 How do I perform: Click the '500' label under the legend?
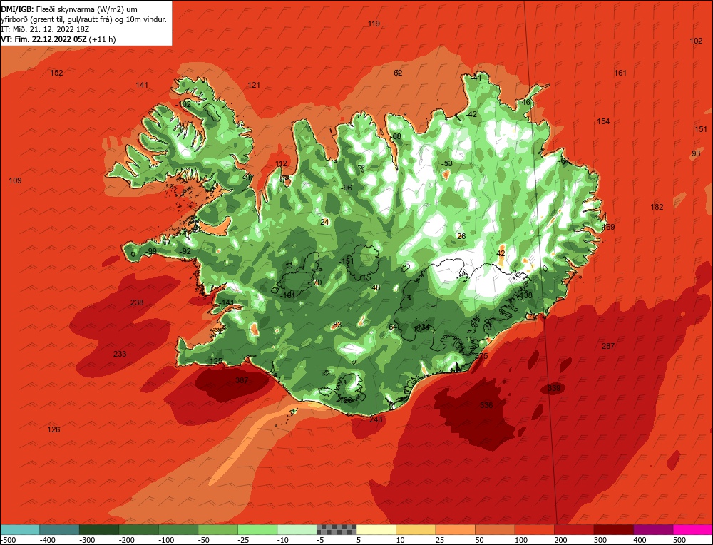click(x=679, y=540)
